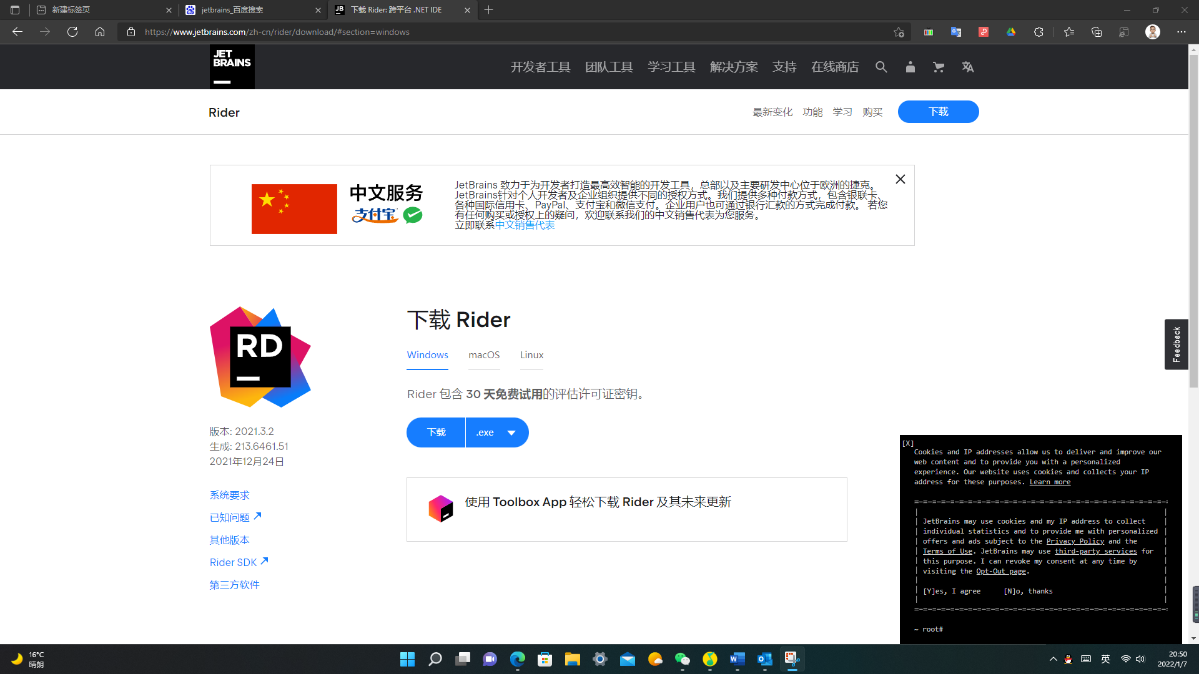1199x674 pixels.
Task: Open the account profile icon
Action: [x=910, y=67]
